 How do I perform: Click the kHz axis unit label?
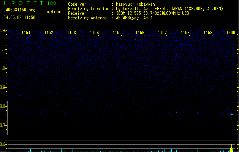[x=3, y=31]
